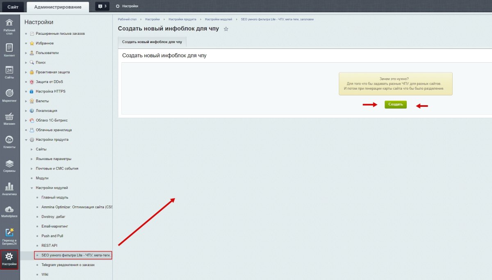This screenshot has width=492, height=280.
Task: Click Настройки модулей breadcrumb link
Action: [219, 19]
